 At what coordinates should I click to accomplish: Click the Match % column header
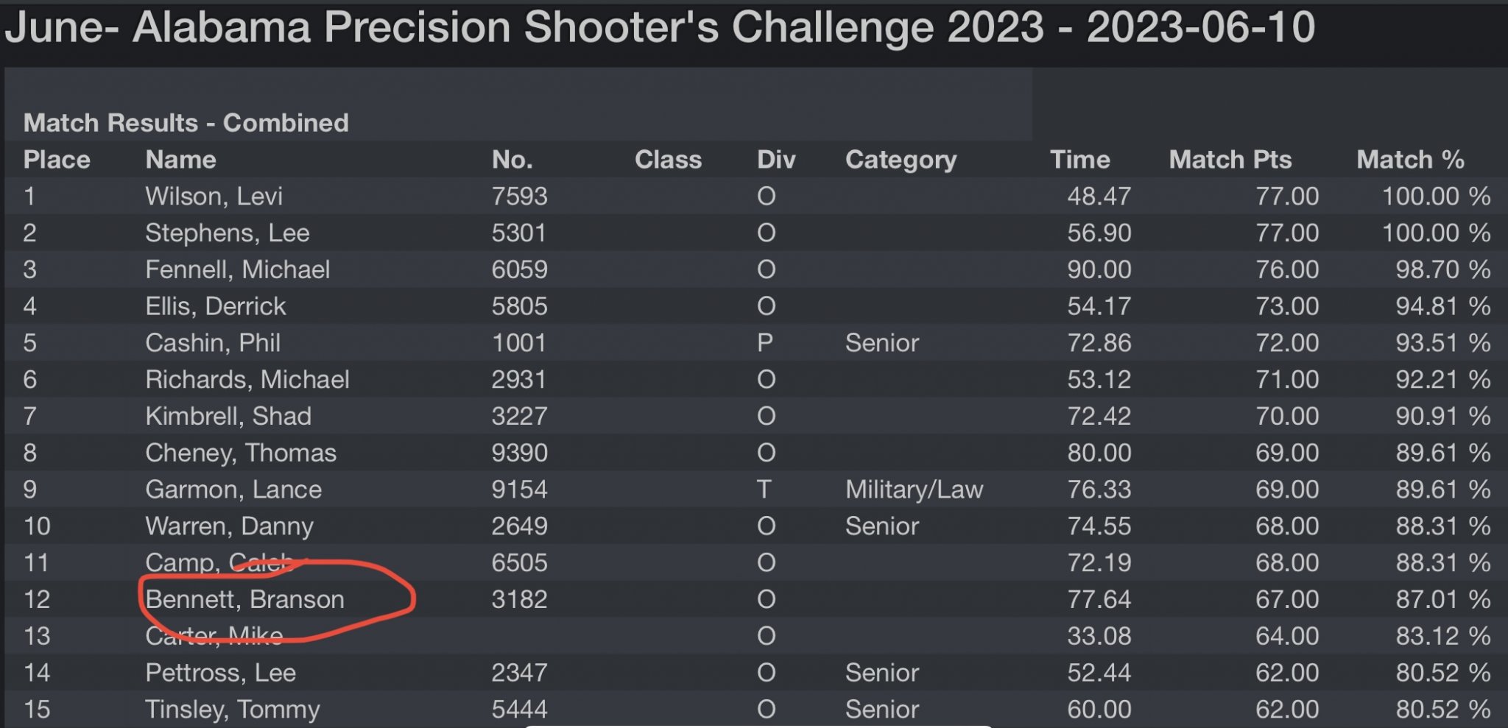pyautogui.click(x=1410, y=160)
